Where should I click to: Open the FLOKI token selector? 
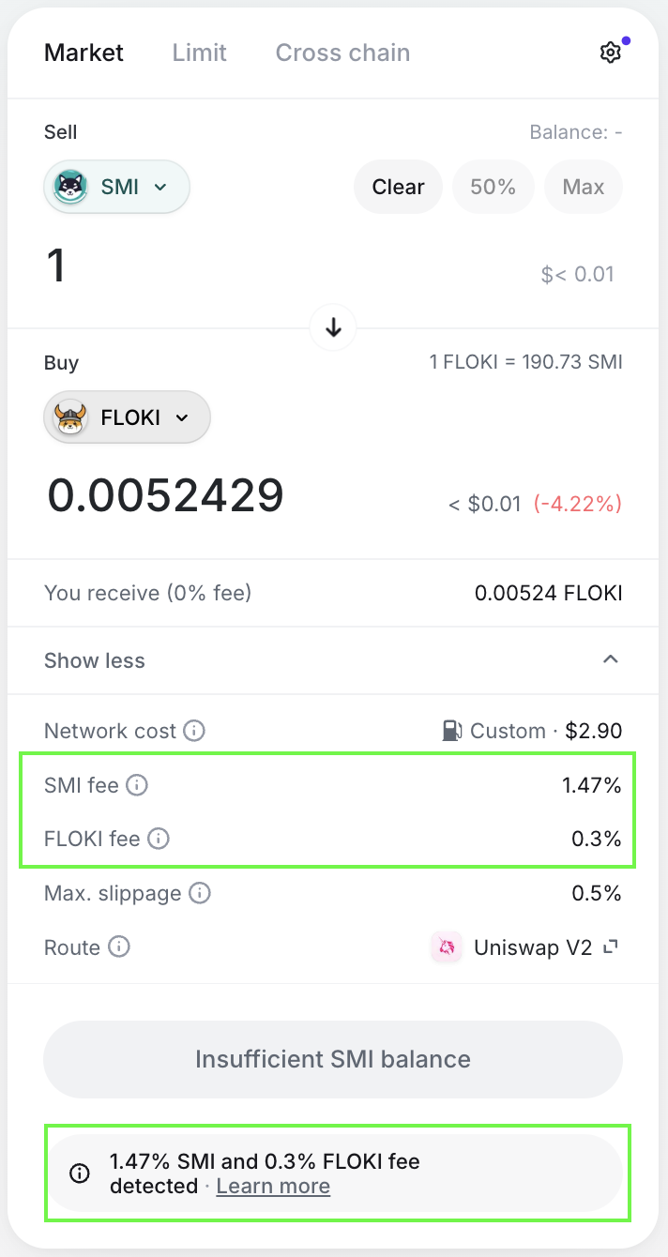[126, 416]
